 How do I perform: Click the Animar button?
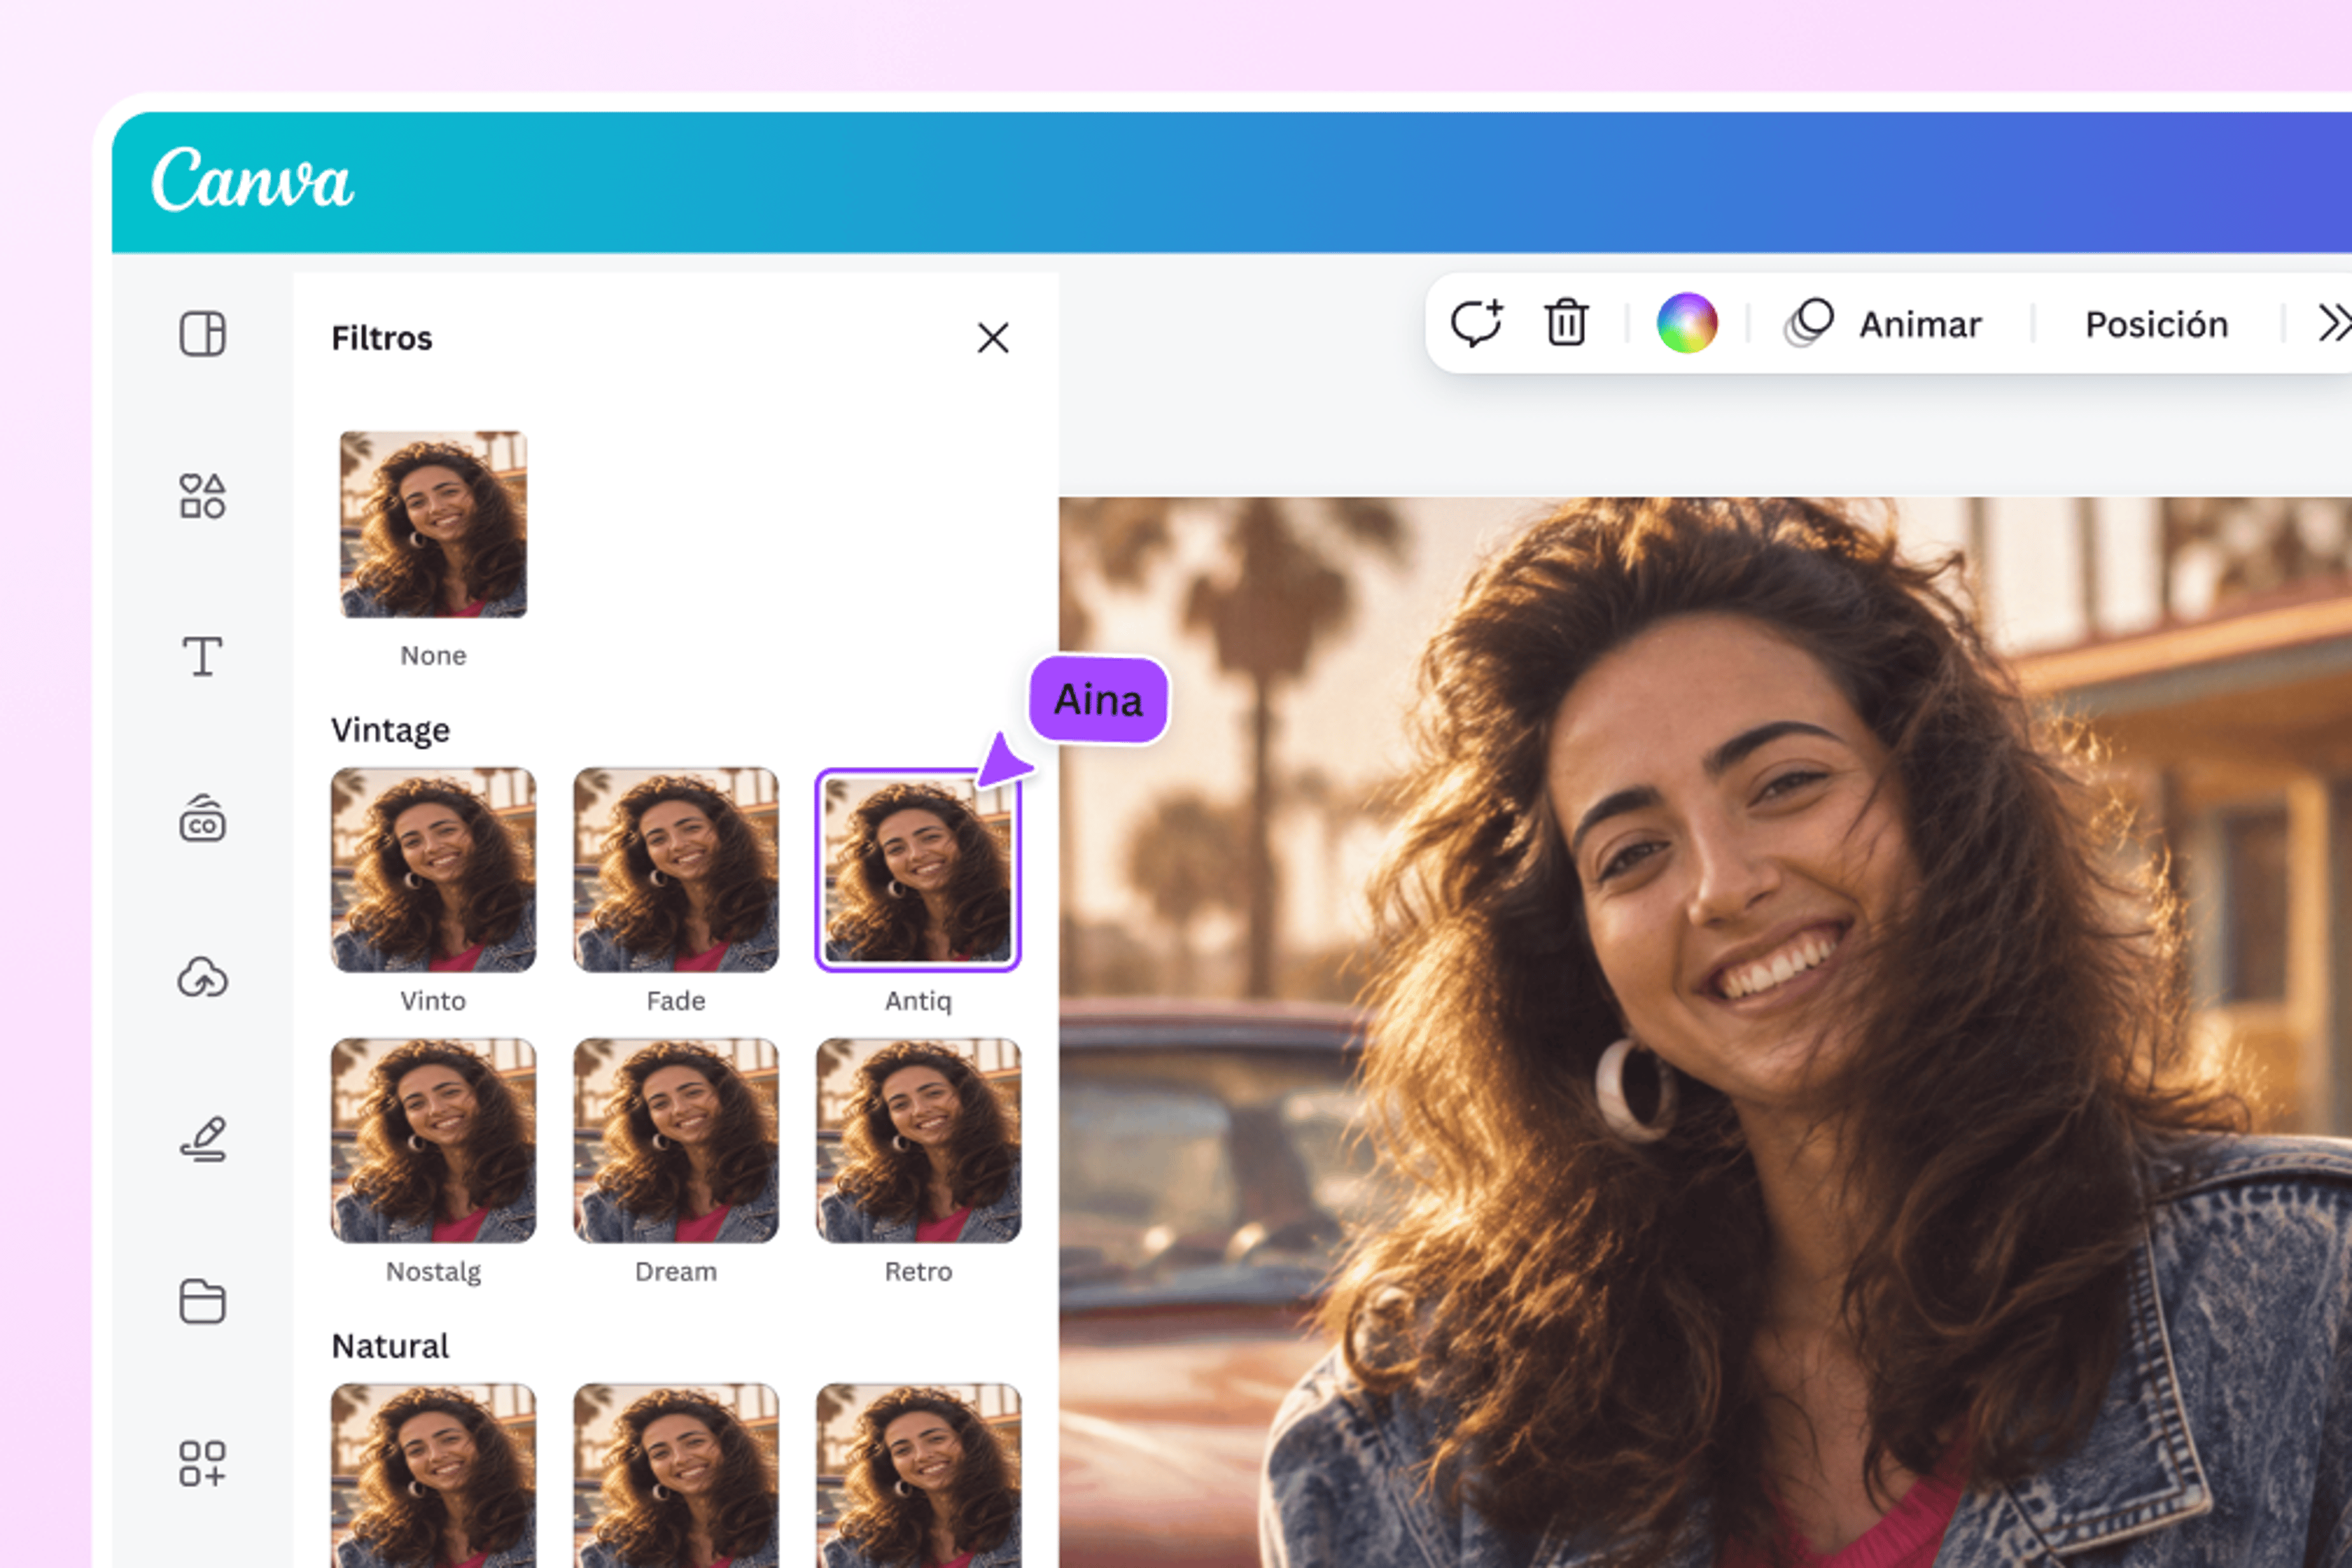coord(1883,324)
